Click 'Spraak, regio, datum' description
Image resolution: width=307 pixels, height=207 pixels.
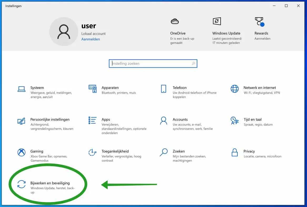pyautogui.click(x=258, y=124)
